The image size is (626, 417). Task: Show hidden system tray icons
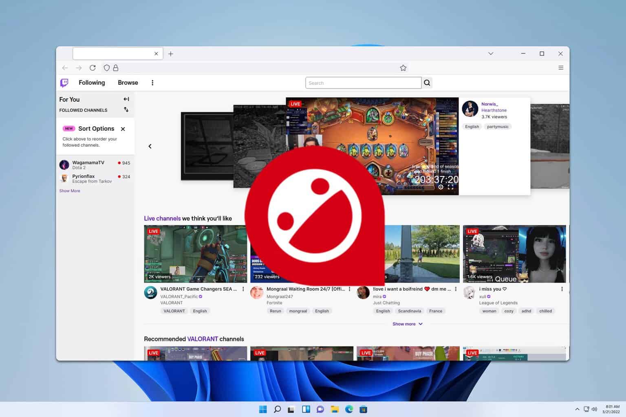tap(577, 409)
